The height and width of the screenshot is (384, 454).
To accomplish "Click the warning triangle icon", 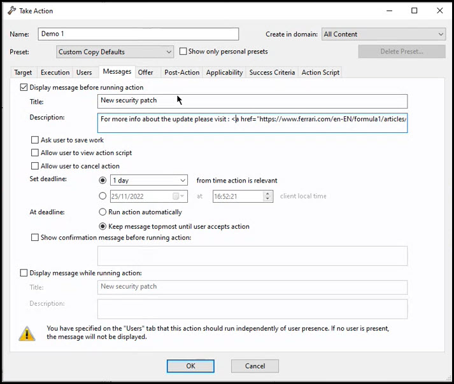I will pos(27,333).
